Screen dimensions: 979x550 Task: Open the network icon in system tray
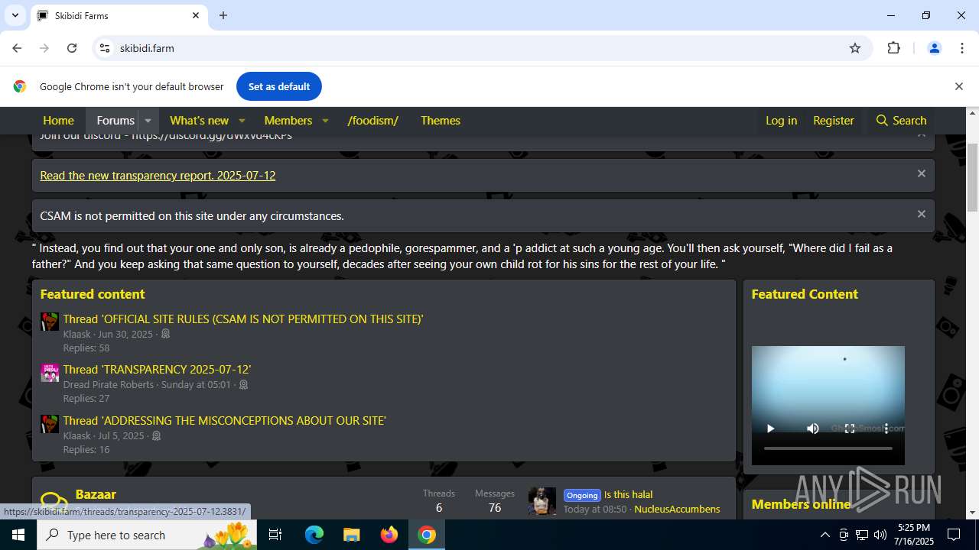tap(862, 535)
